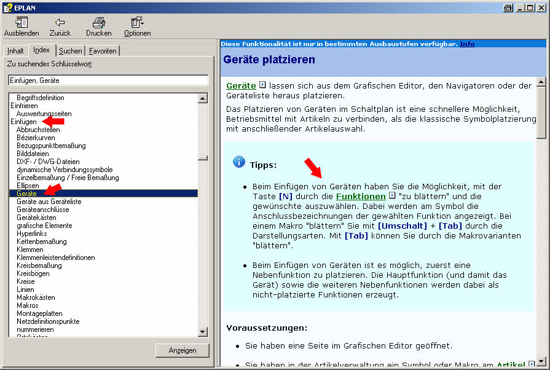Select index entry 'Einfügen'
Screen dimensions: 550x370
(x=23, y=122)
